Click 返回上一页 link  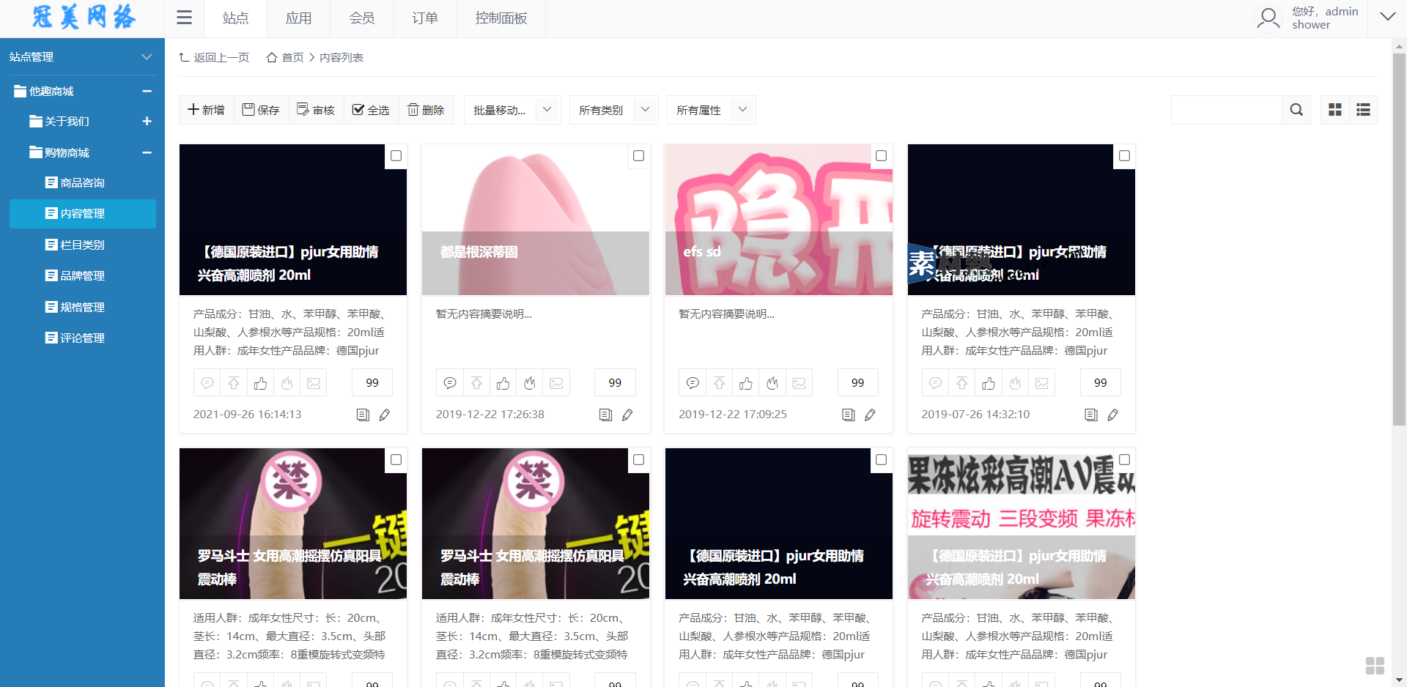(214, 57)
